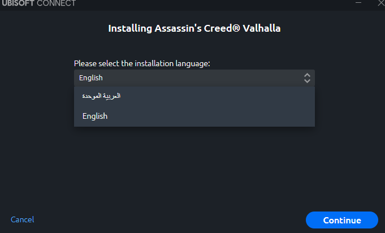This screenshot has height=233, width=385.
Task: Minimize the Ubisoft Connect installer window
Action: (x=358, y=3)
